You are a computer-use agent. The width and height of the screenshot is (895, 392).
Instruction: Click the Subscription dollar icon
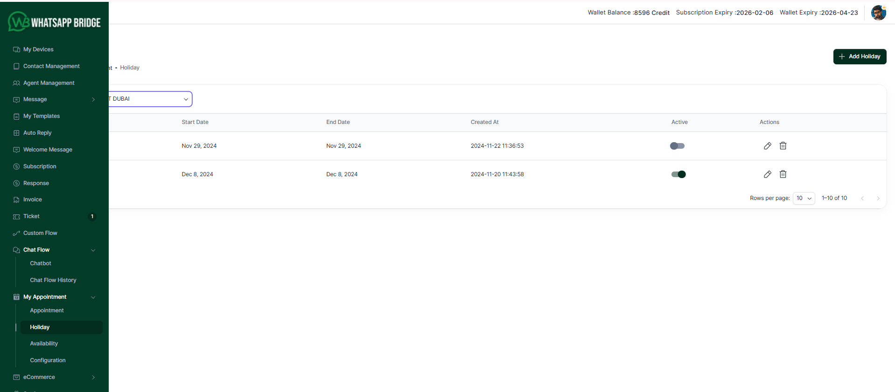pos(16,166)
